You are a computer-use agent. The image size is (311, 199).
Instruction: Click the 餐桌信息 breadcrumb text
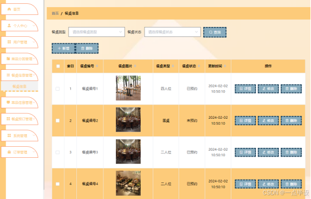point(71,13)
